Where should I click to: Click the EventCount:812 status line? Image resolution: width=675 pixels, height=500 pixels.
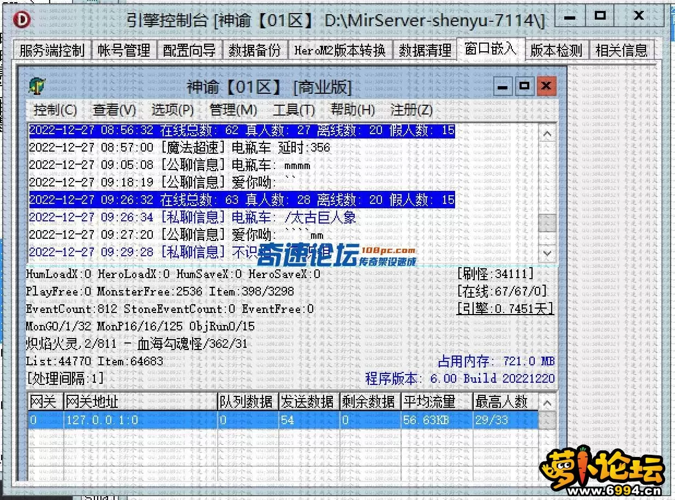click(x=170, y=309)
